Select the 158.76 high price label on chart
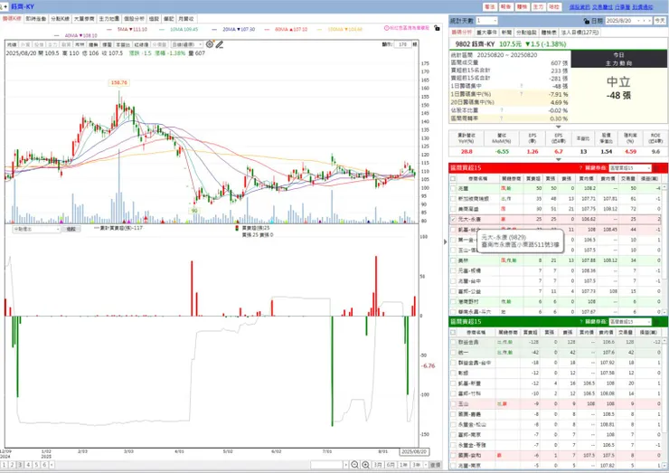669x473 pixels. pyautogui.click(x=118, y=83)
